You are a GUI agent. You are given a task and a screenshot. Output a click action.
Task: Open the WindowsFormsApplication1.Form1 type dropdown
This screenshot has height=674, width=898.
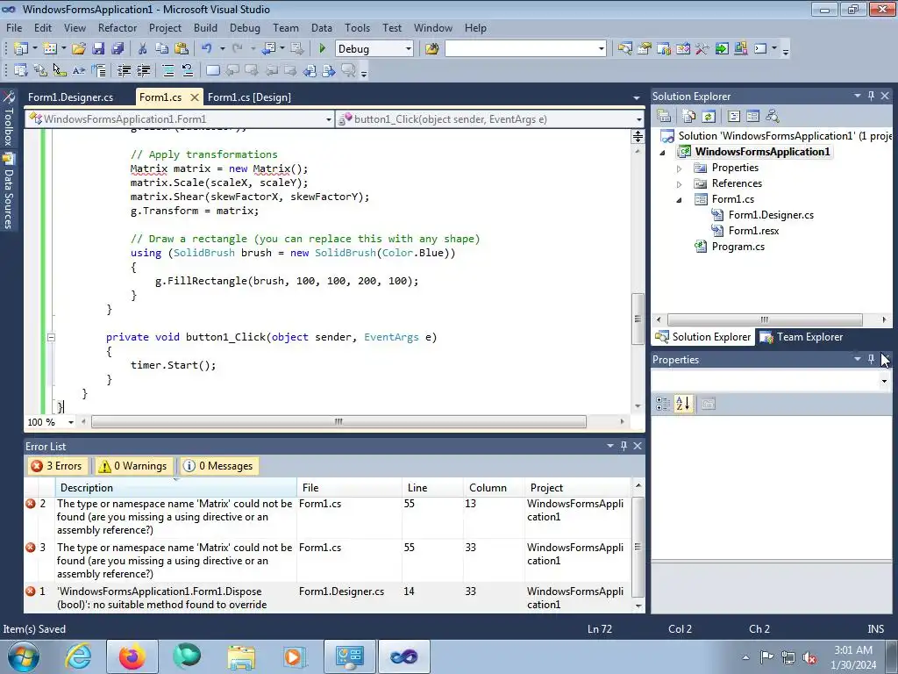pyautogui.click(x=329, y=119)
